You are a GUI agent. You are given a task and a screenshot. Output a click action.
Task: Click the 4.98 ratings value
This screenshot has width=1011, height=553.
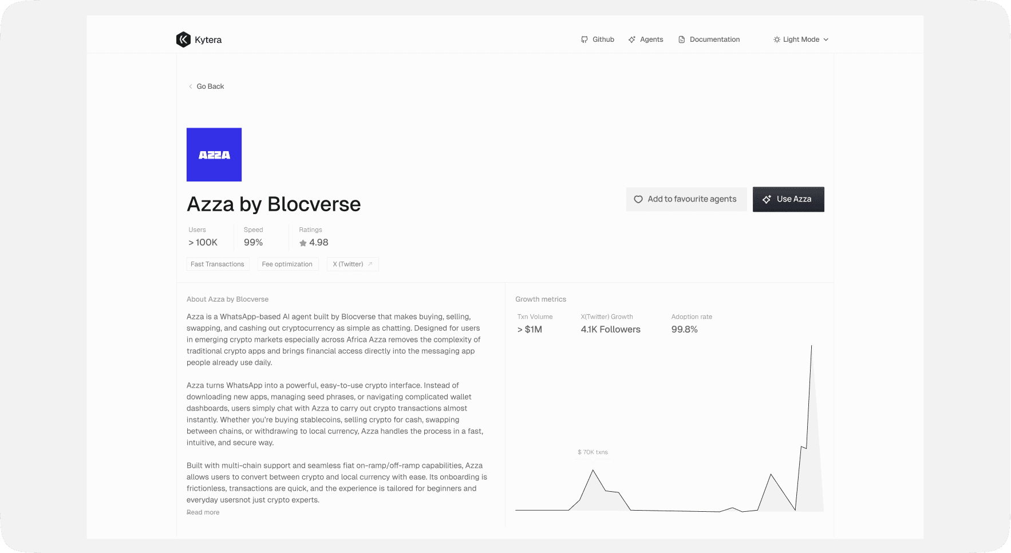click(319, 243)
